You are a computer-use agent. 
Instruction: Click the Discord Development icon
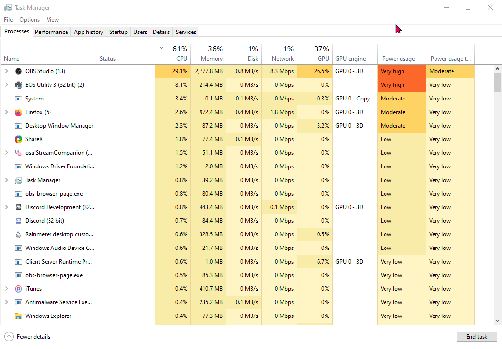point(18,207)
